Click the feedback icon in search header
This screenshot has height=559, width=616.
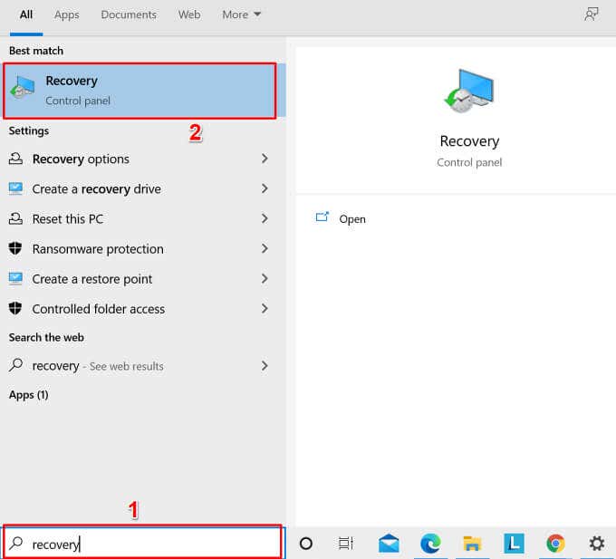pyautogui.click(x=592, y=14)
